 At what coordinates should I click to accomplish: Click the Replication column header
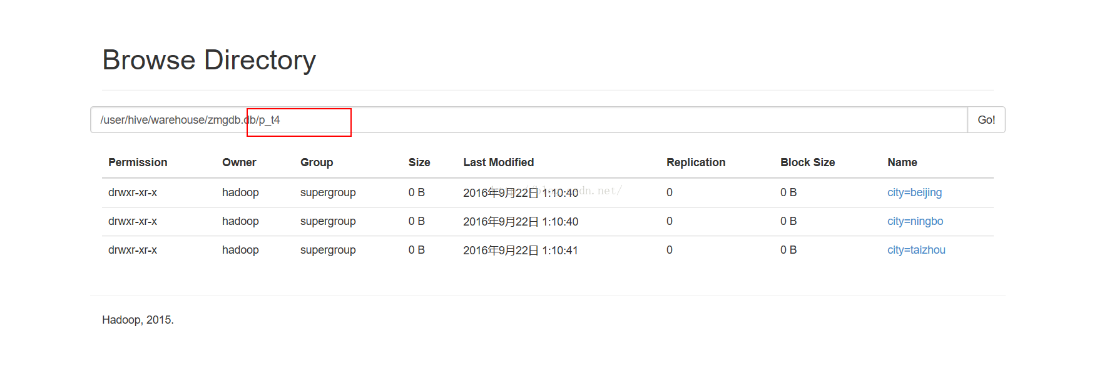click(x=696, y=162)
